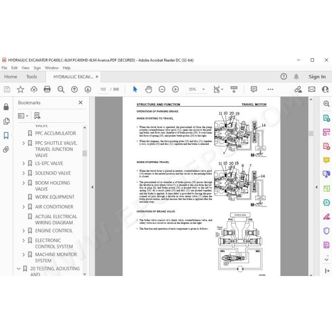Image resolution: width=332 pixels, height=332 pixels.
Task: Open security lock panel
Action: (6, 107)
